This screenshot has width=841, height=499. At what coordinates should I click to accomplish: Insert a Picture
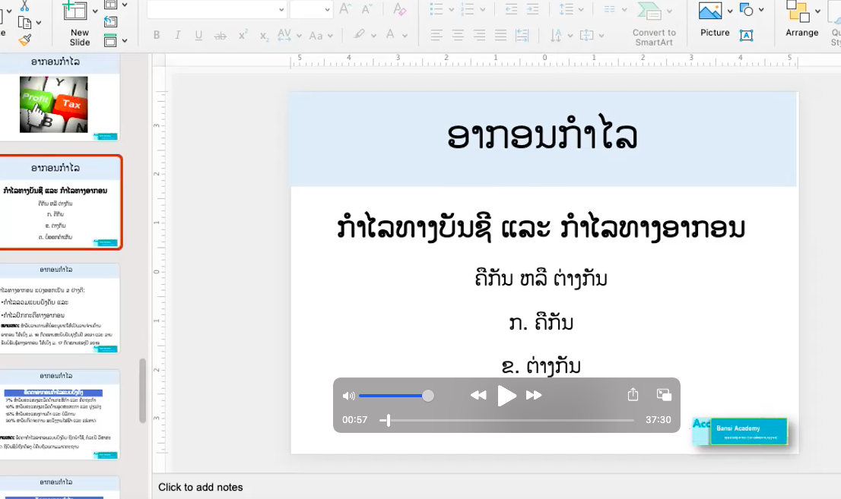[715, 19]
